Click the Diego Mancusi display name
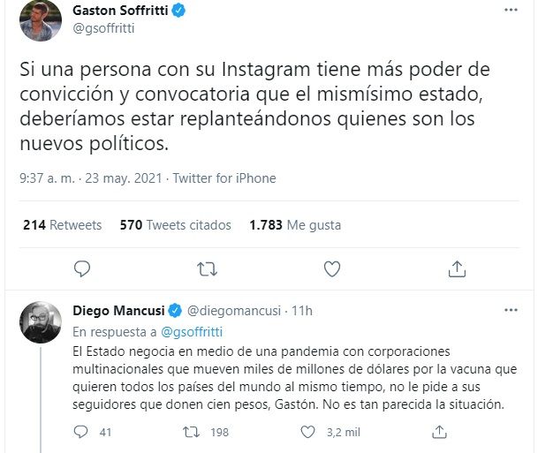 point(118,311)
